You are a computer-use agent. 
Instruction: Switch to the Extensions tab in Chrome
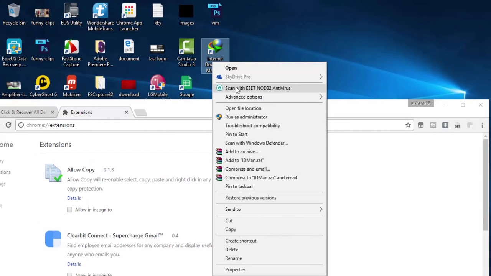tap(94, 112)
